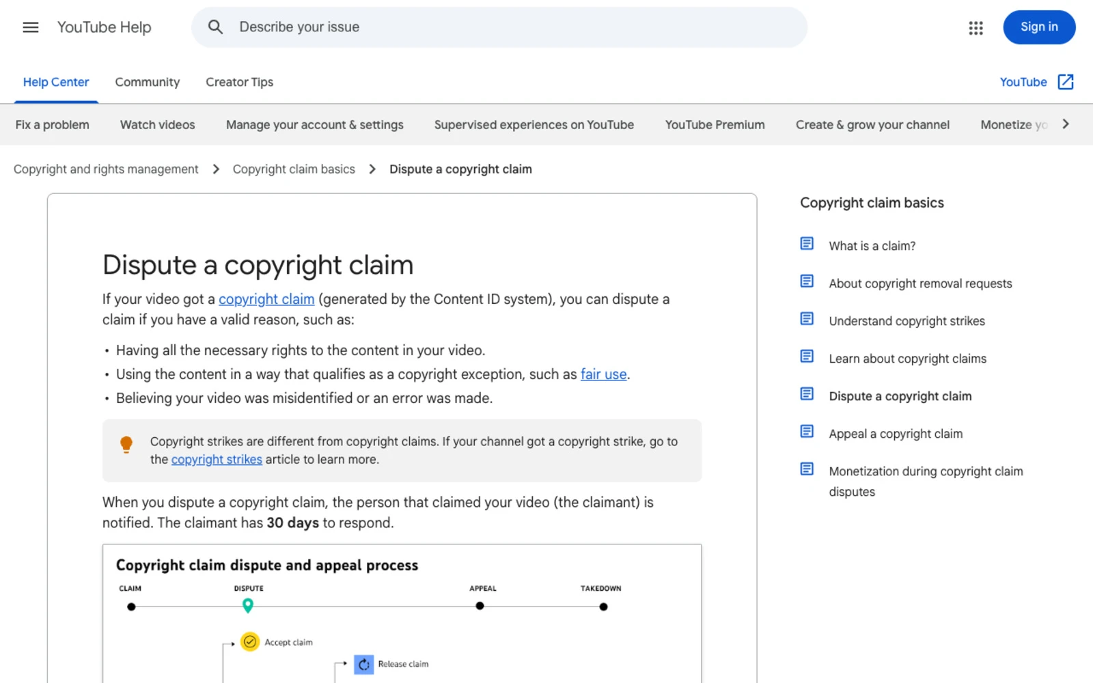Click the icon next to Appeal a copyright claim
1093x683 pixels.
click(x=807, y=432)
